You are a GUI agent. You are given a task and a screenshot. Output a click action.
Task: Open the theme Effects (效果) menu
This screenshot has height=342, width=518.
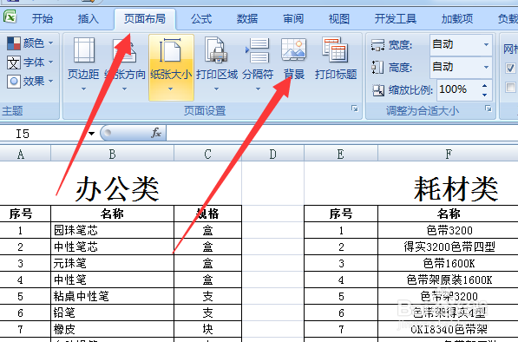[30, 81]
